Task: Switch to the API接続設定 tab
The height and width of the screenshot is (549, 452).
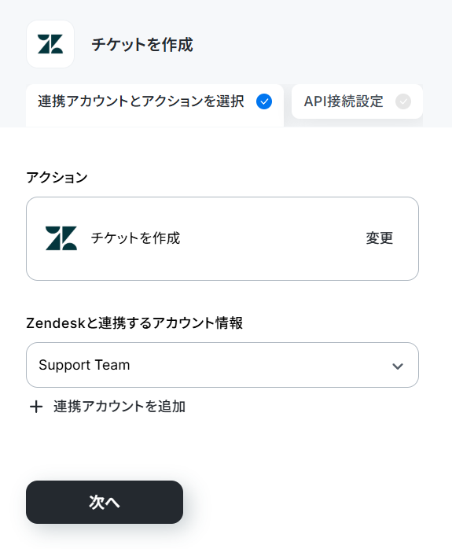Action: click(357, 101)
